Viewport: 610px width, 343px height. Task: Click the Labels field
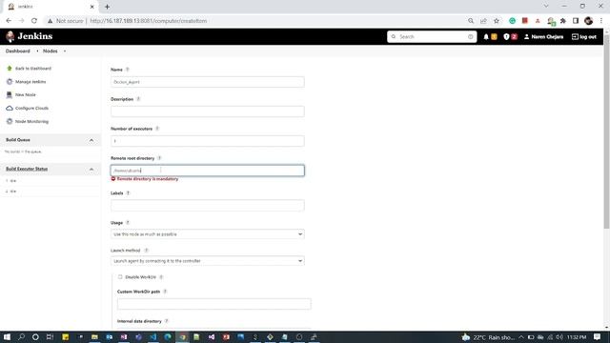[x=208, y=206]
